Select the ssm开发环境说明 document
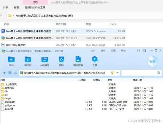This screenshot has height=124, width=163. click(x=63, y=45)
